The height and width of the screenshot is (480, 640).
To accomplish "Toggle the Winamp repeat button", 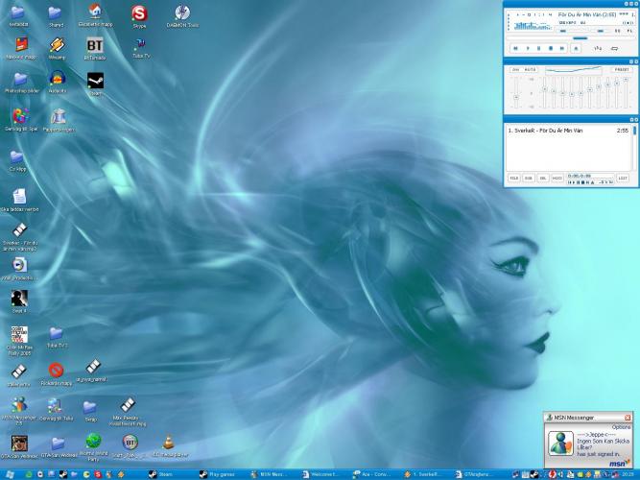I will (615, 47).
